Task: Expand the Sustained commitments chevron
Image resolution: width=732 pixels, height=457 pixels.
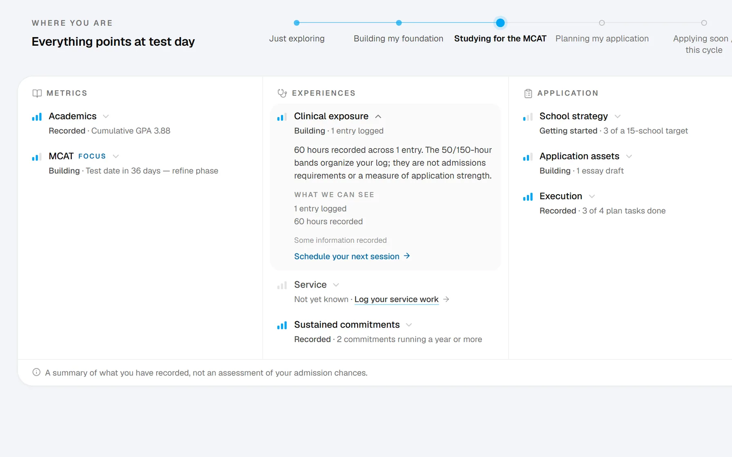Action: [x=409, y=325]
